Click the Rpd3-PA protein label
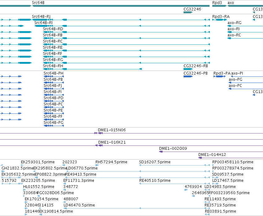263x216 pixels. coord(222,73)
